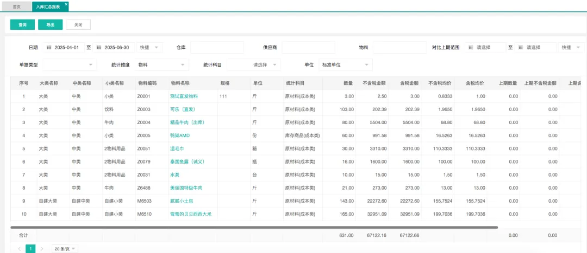
Task: Click the 关闭 button
Action: click(x=78, y=24)
